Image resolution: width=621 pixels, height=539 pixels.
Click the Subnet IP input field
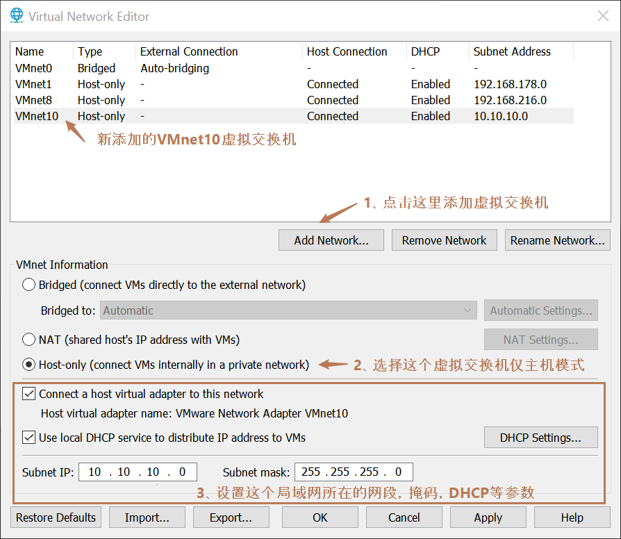(138, 472)
